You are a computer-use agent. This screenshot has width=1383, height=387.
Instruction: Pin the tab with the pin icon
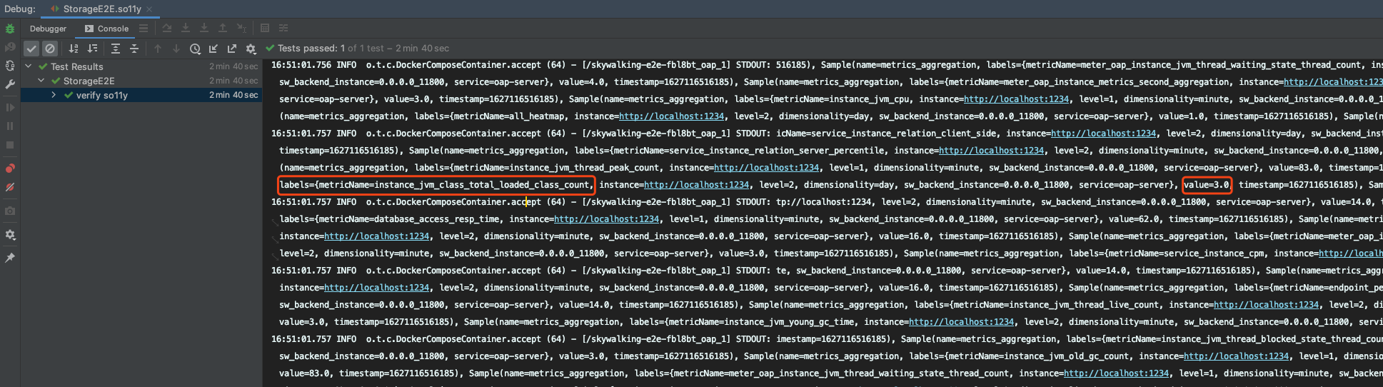(10, 258)
